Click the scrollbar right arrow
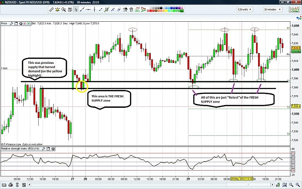The width and height of the screenshot is (302, 189). coord(273,185)
